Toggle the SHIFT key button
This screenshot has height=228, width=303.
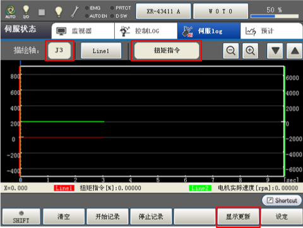(21, 217)
